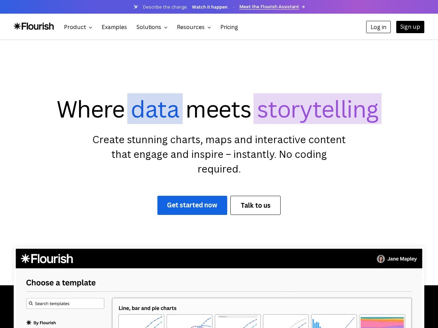The width and height of the screenshot is (438, 328).
Task: Select the bar chart template thumbnail
Action: pyautogui.click(x=334, y=322)
